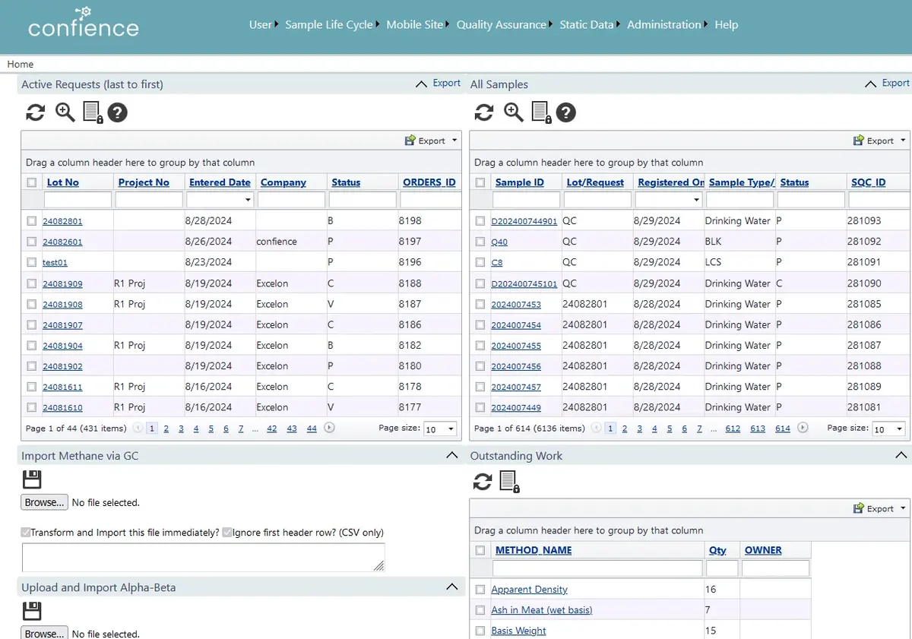This screenshot has width=912, height=639.
Task: Open the help icon in Active Requests
Action: (x=117, y=113)
